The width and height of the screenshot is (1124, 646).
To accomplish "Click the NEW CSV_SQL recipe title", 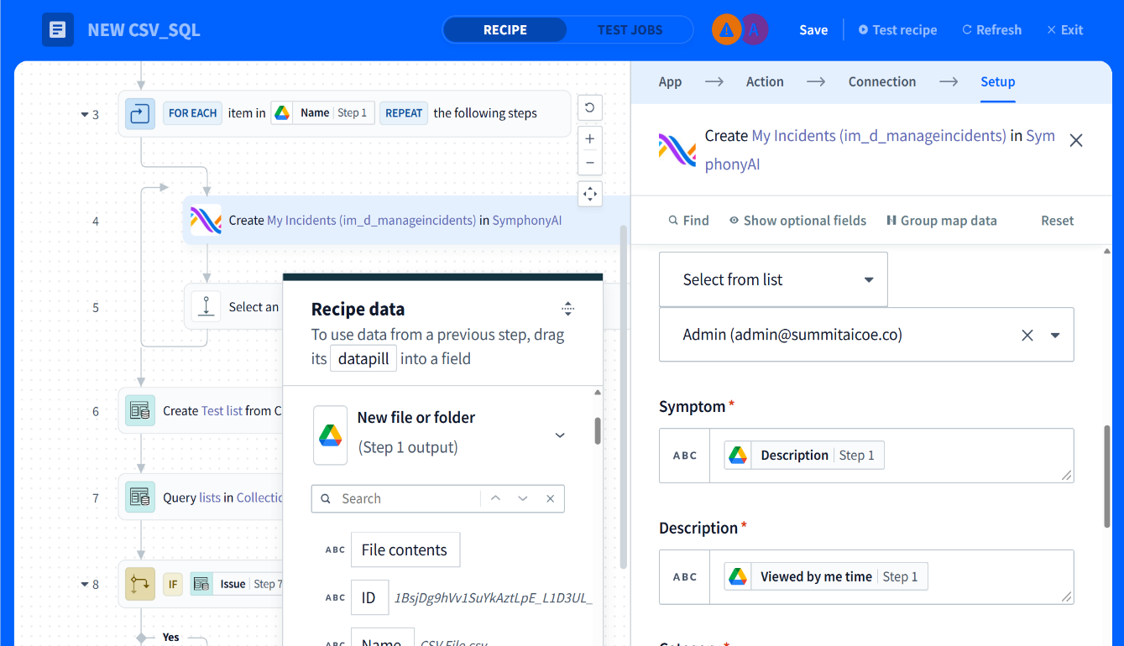I will point(144,31).
